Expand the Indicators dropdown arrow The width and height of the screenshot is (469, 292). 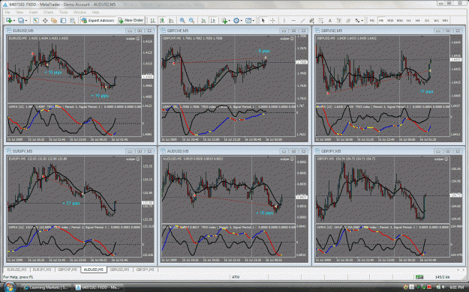click(229, 21)
